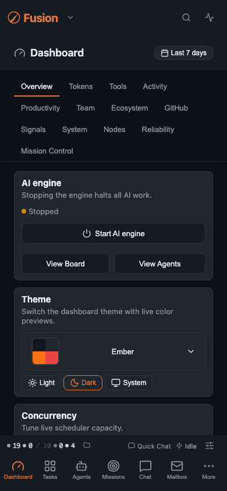Open the Tasks grid icon in bottom navigation
The width and height of the screenshot is (227, 491).
pyautogui.click(x=50, y=466)
